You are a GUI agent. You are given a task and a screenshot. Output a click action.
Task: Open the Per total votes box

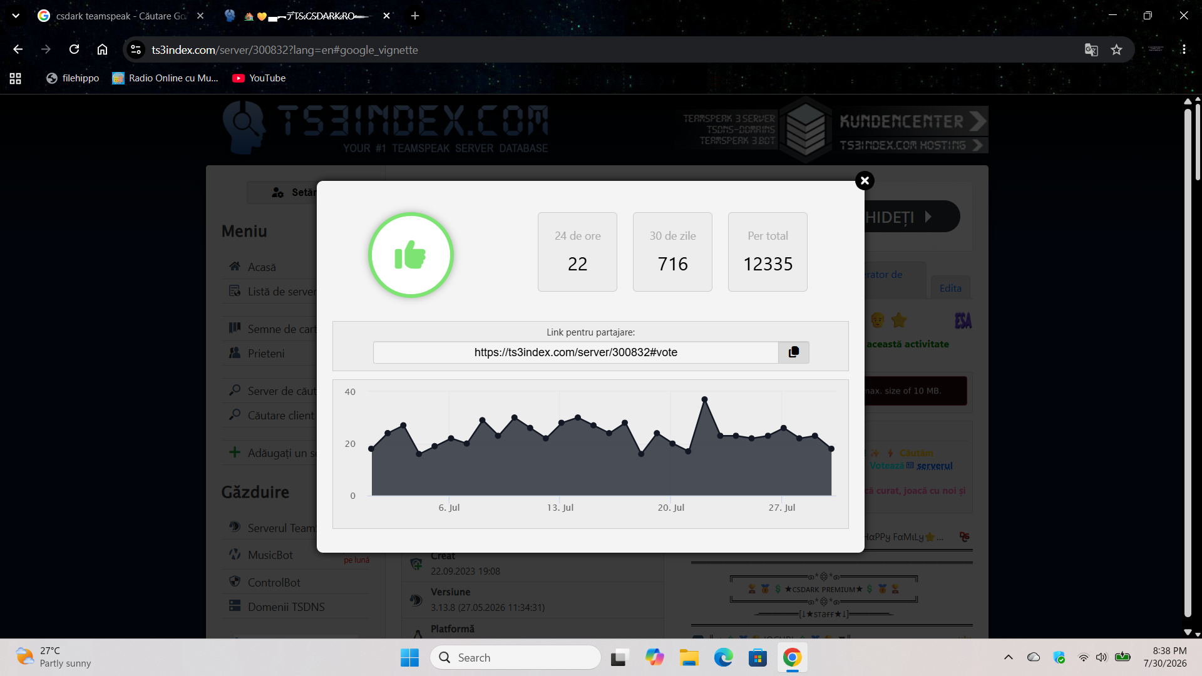768,252
